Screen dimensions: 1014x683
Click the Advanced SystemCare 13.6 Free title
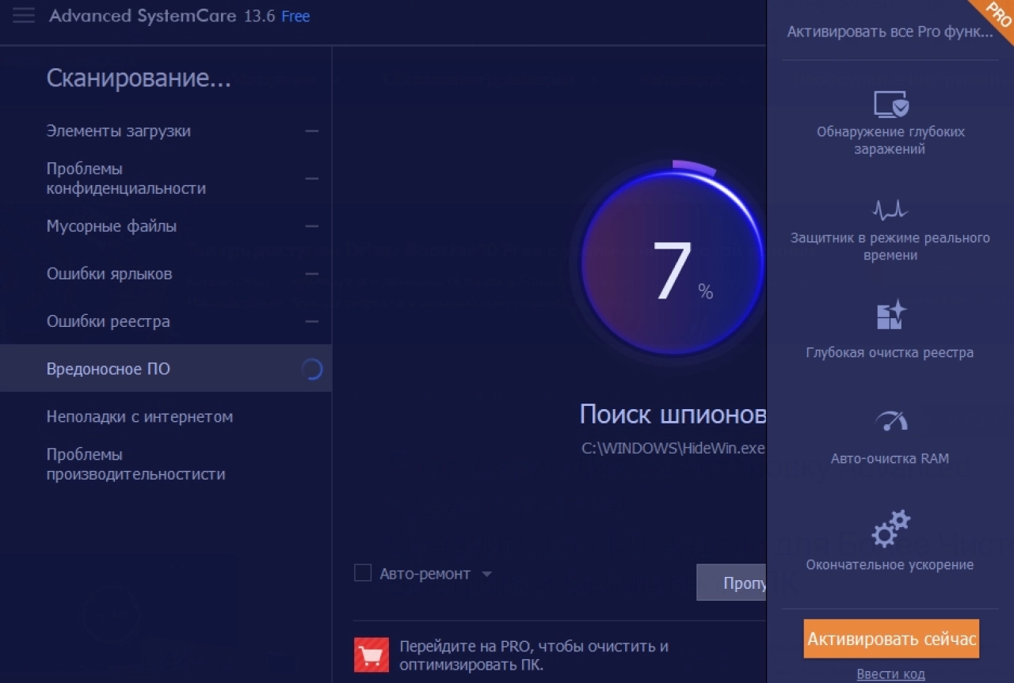pos(180,16)
